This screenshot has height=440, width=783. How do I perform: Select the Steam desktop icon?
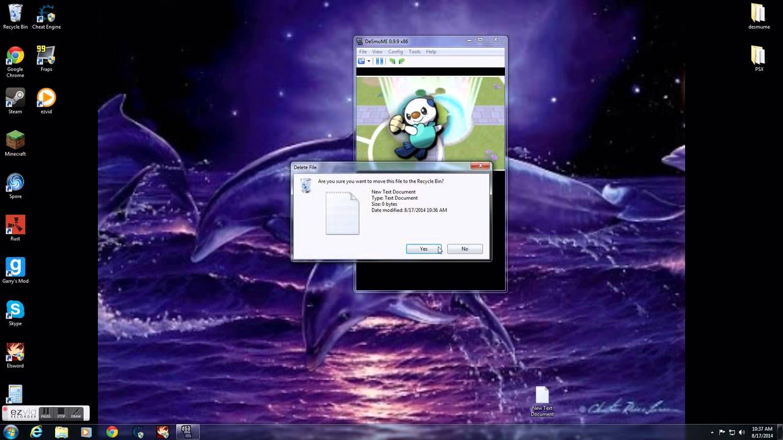tap(15, 101)
